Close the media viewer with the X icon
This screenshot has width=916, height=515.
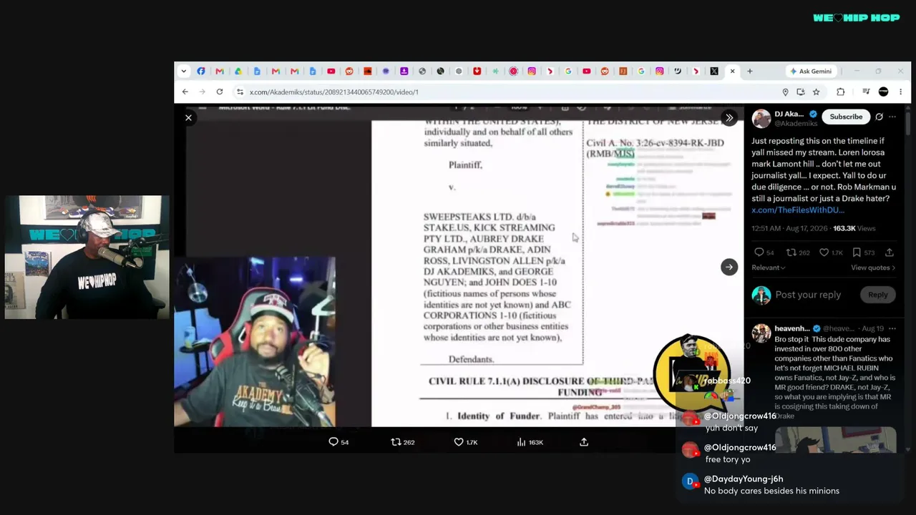point(188,118)
